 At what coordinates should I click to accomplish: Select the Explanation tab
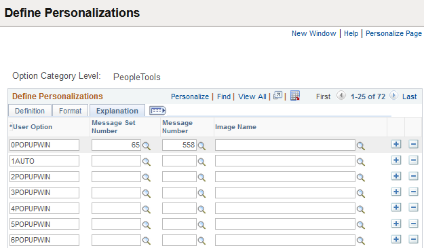pos(117,111)
